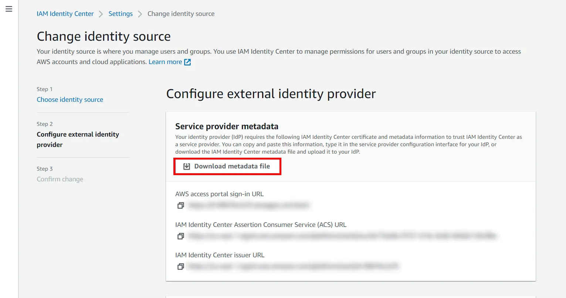
Task: Copy the AWS access portal sign-in URL
Action: coord(180,205)
